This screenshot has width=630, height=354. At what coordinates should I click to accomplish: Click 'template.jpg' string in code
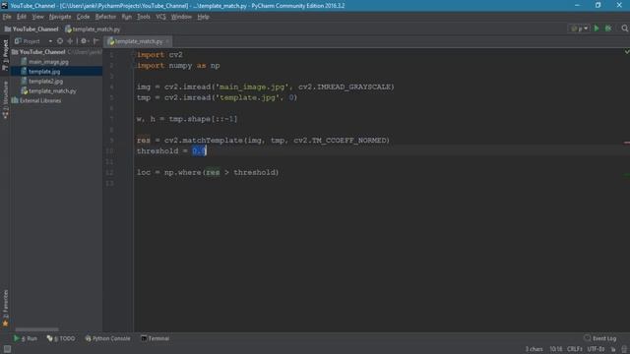247,97
